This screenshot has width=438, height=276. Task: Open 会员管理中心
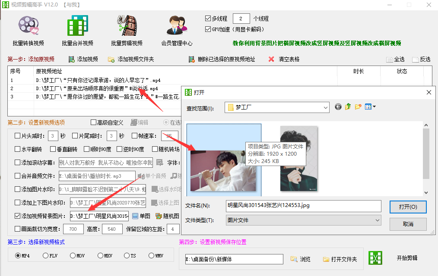pos(177,31)
